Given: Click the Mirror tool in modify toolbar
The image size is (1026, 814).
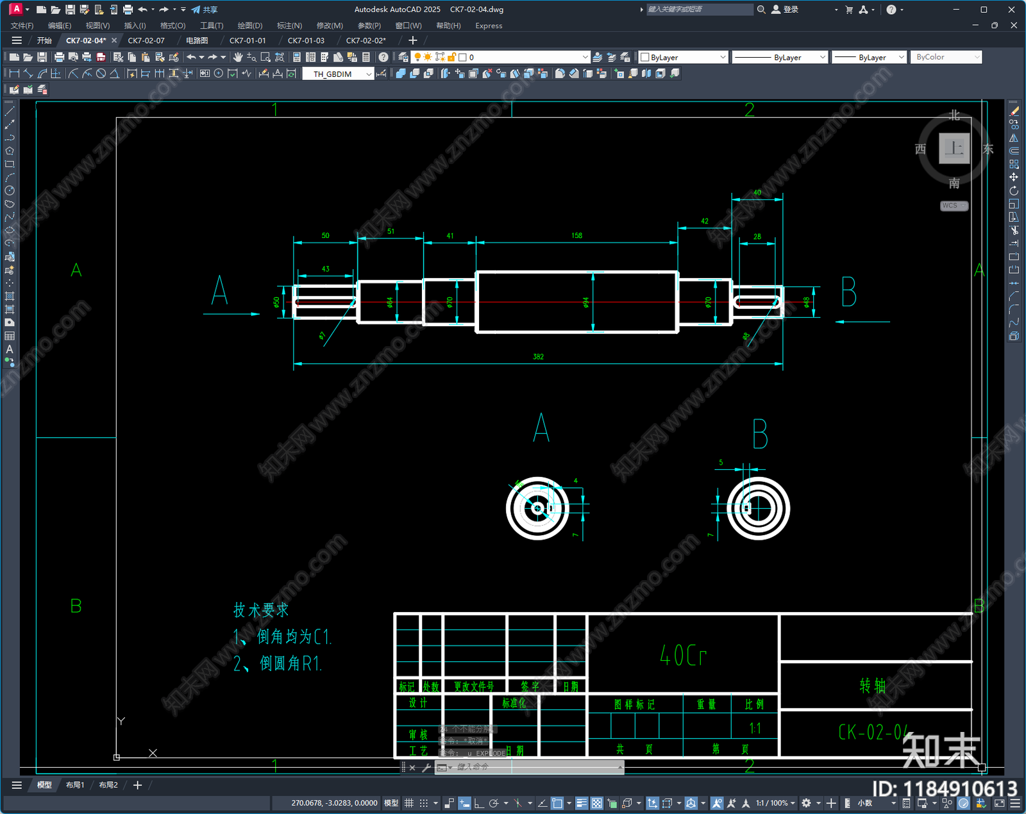Looking at the screenshot, I should point(1014,138).
